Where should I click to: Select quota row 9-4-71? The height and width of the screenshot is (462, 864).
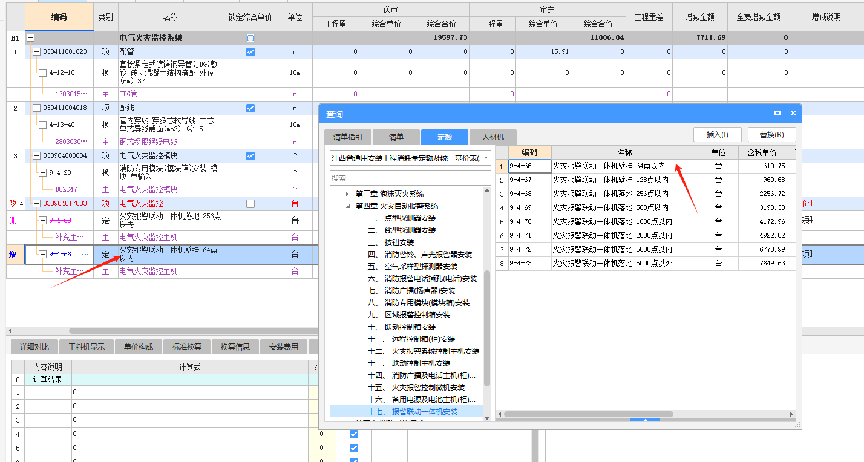[x=644, y=235]
